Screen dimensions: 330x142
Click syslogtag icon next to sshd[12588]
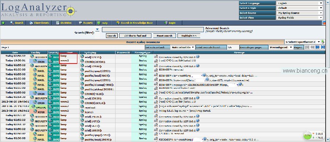pos(82,66)
